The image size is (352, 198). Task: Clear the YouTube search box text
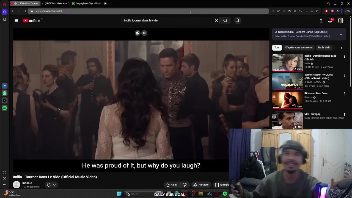tap(216, 20)
